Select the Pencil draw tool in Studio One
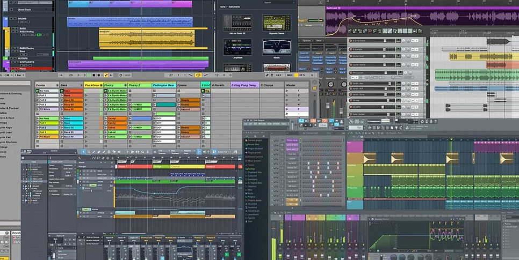Viewport: 519px width, 260px height. 93,152
